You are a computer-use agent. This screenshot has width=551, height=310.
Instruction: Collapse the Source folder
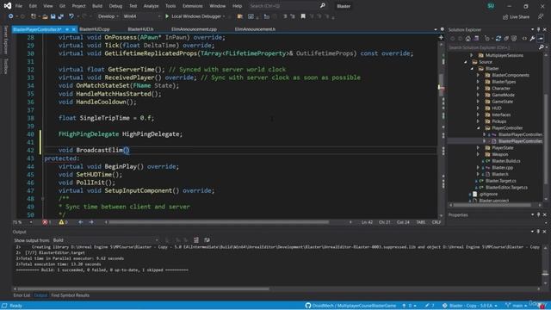[x=466, y=62]
